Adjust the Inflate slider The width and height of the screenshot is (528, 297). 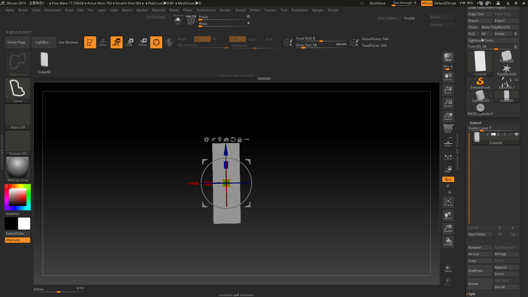click(58, 290)
